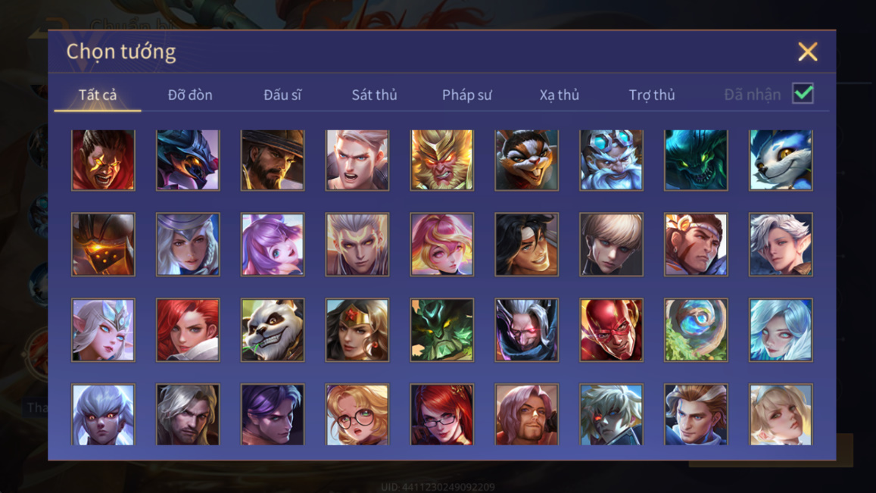Pick the purple-haired chibi girl hero
This screenshot has width=876, height=493.
coord(273,245)
